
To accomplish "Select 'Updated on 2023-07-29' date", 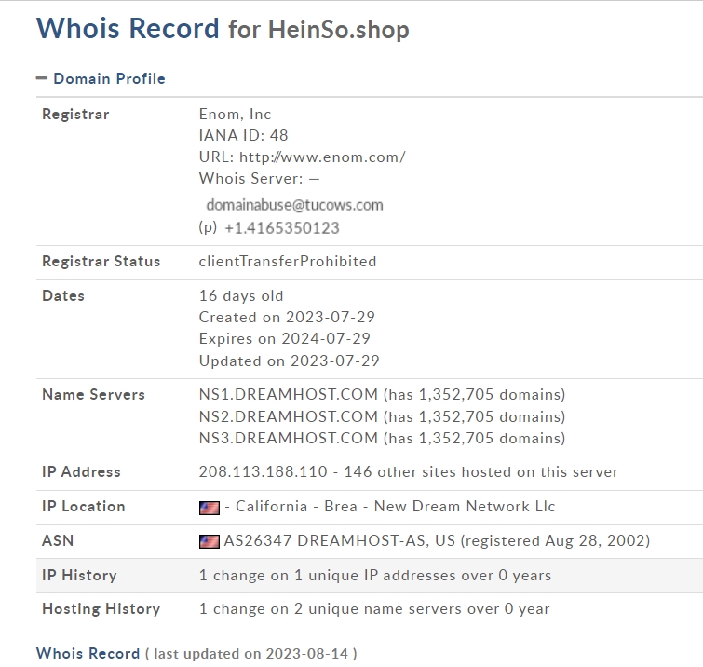I will pos(290,361).
